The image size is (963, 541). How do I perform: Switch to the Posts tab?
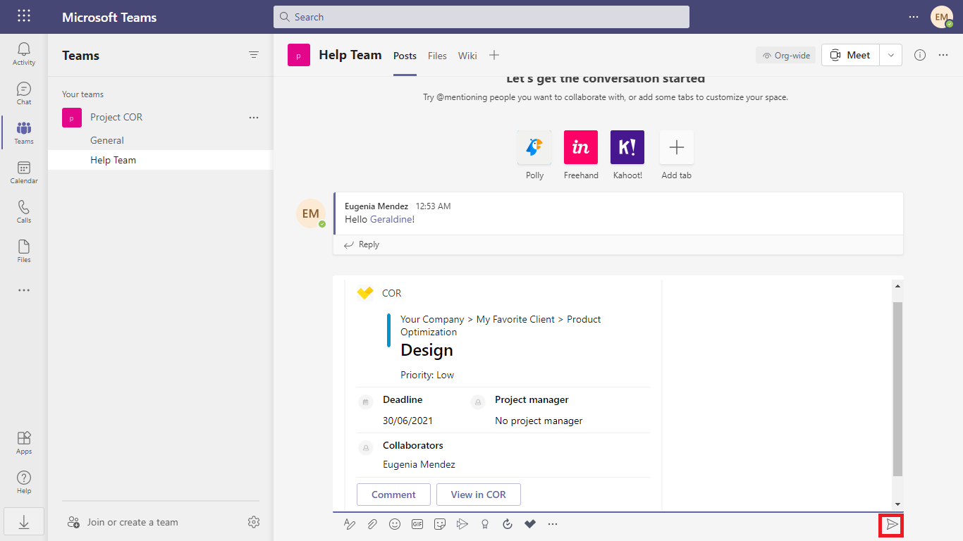point(405,56)
